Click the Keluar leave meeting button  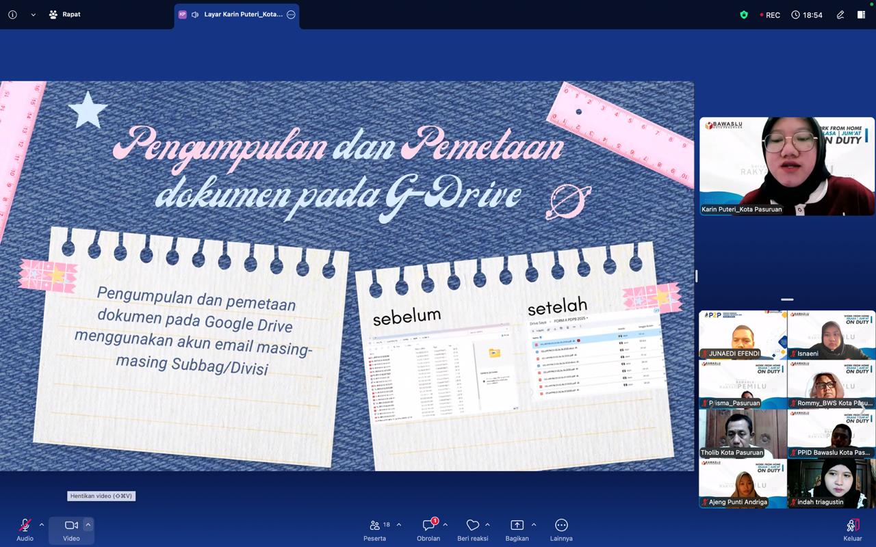(x=853, y=530)
